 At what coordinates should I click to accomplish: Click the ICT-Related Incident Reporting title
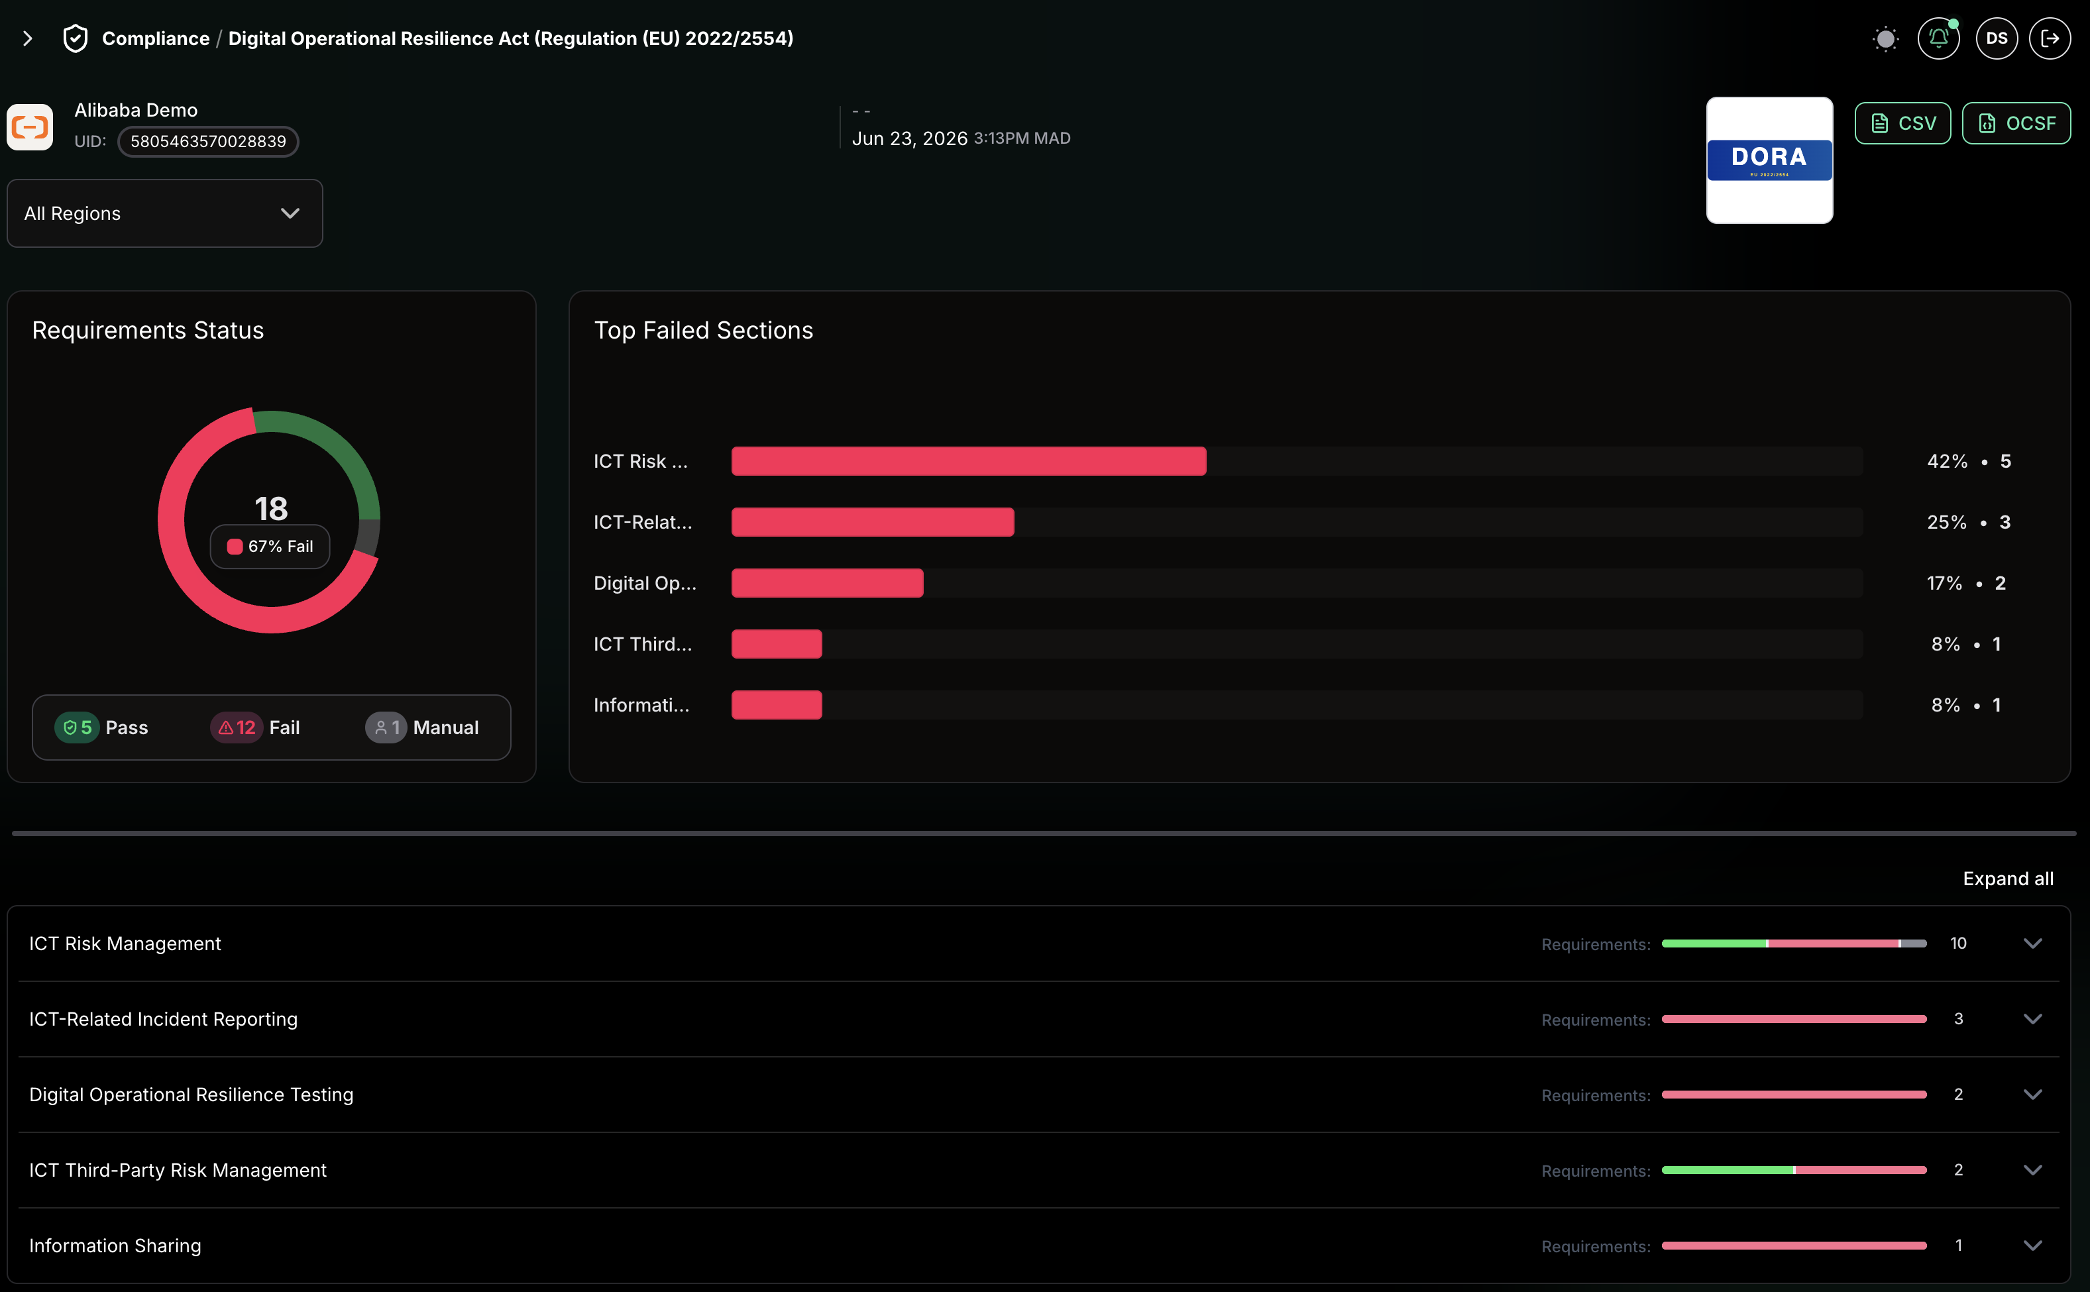pos(163,1018)
